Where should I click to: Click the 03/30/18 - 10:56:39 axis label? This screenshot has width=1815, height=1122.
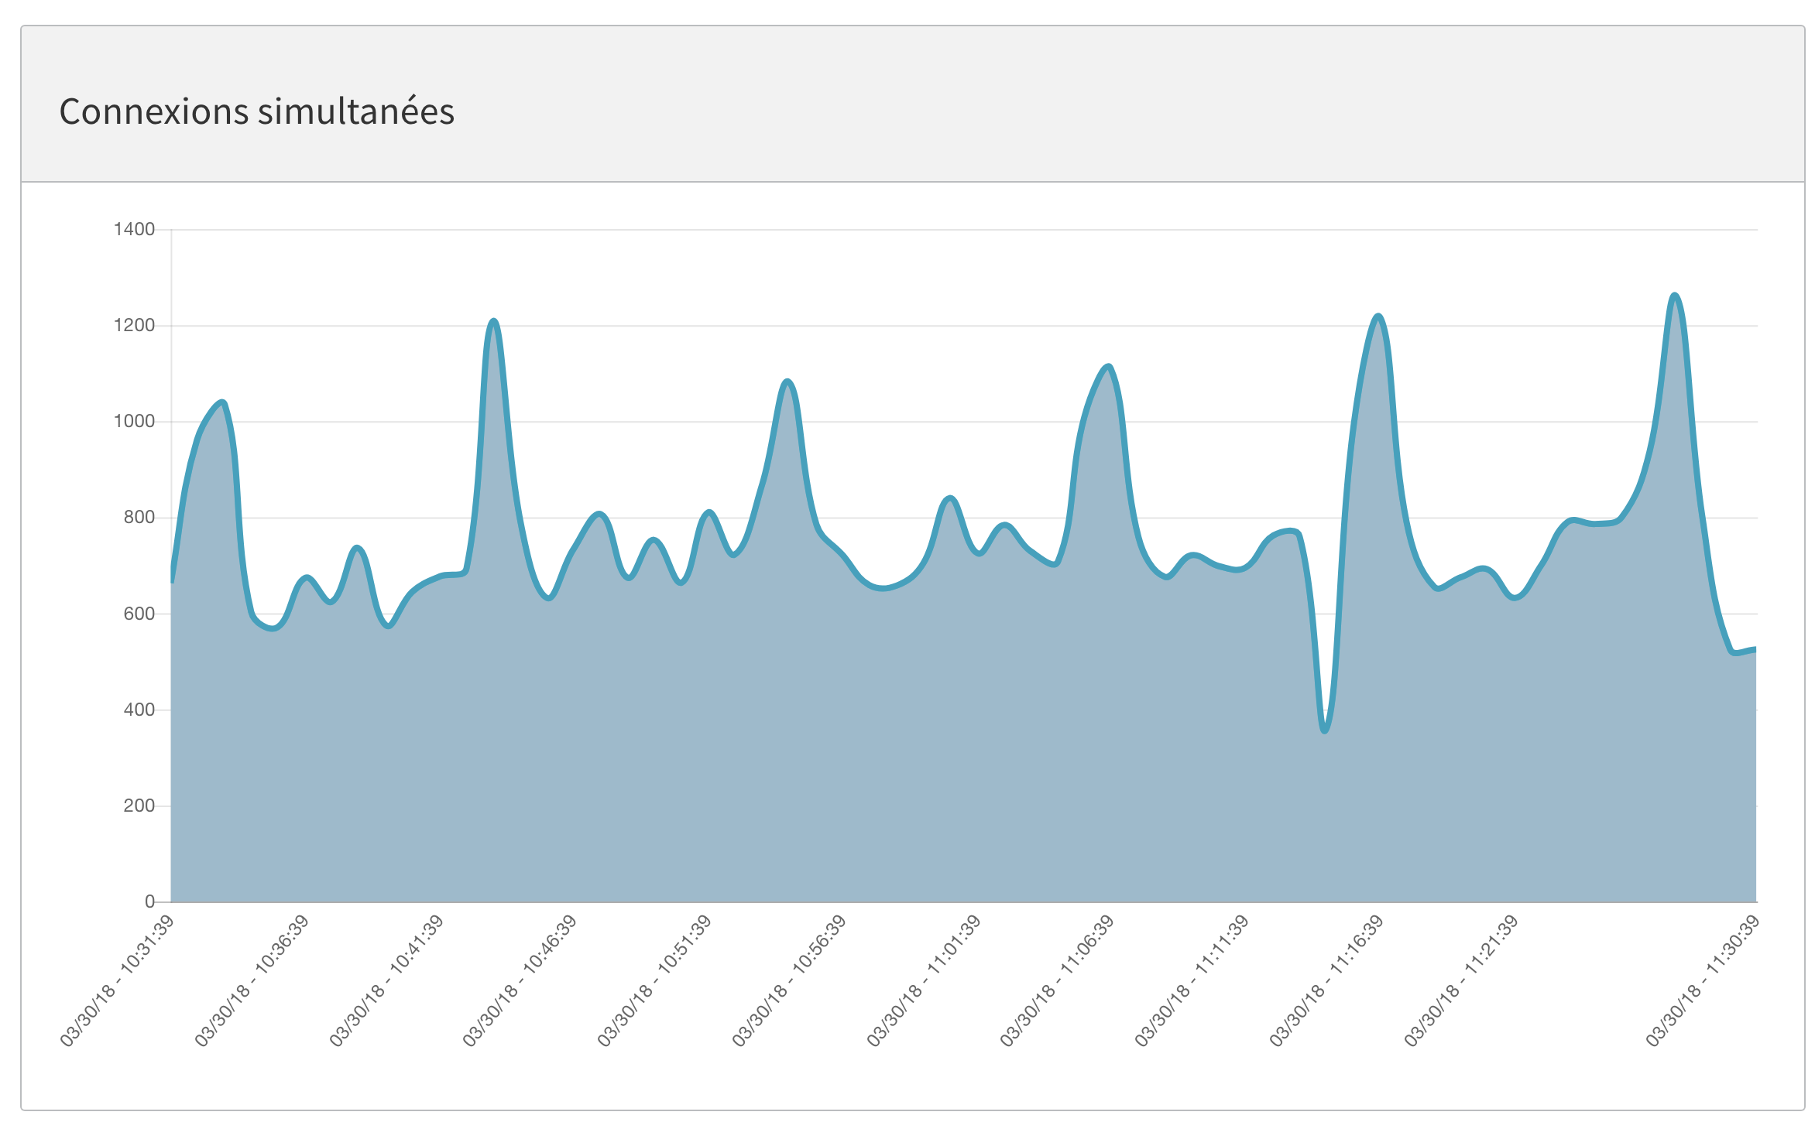pos(789,980)
